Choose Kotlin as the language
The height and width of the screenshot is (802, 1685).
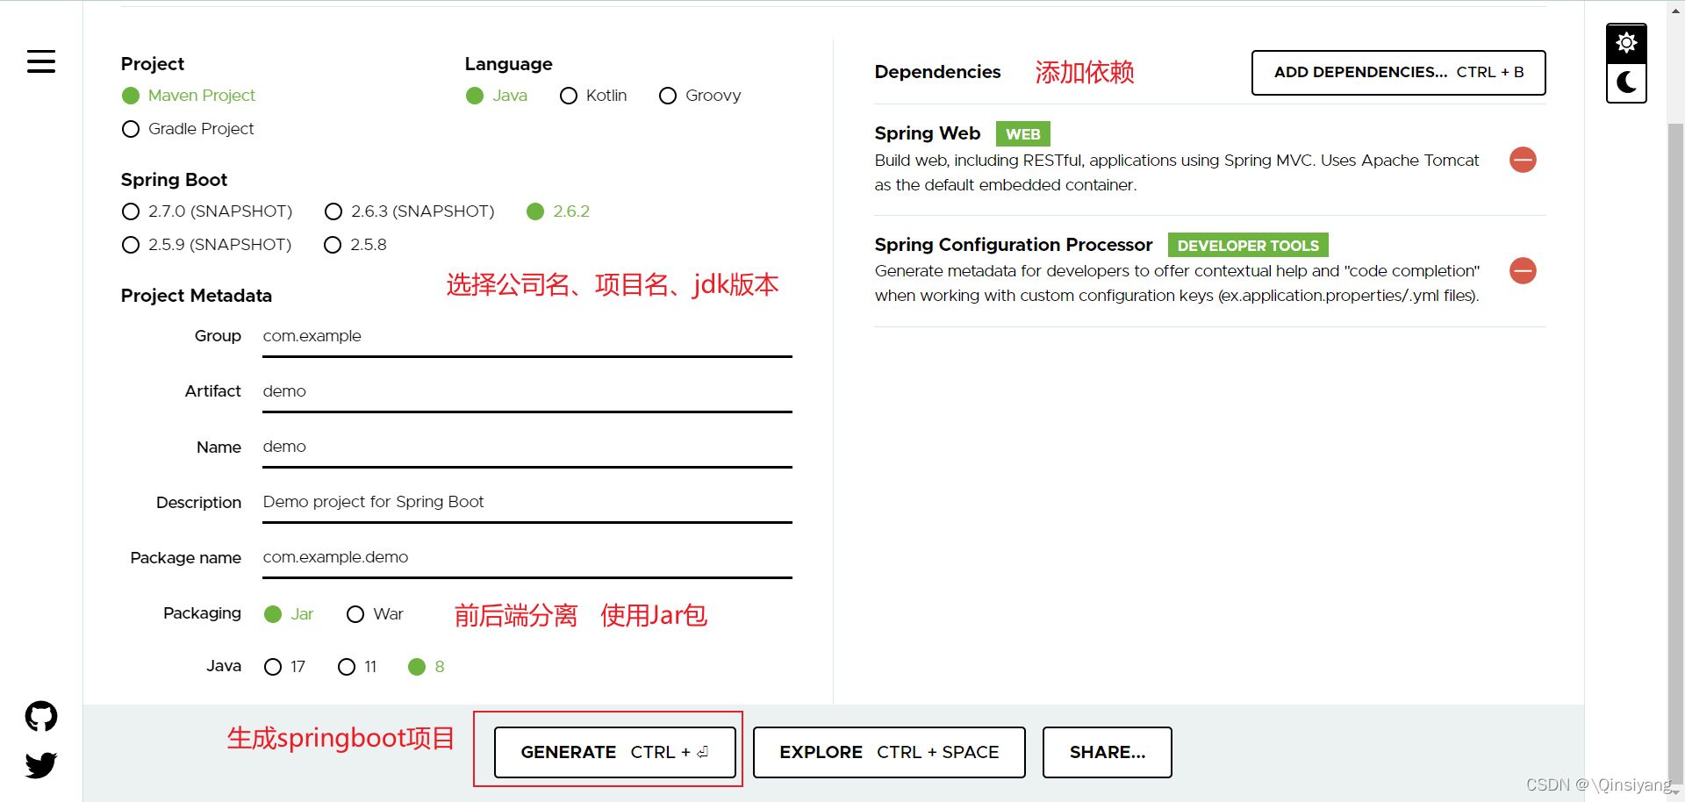[593, 95]
